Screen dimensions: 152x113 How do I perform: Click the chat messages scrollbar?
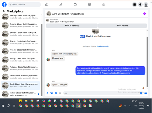click(x=147, y=62)
